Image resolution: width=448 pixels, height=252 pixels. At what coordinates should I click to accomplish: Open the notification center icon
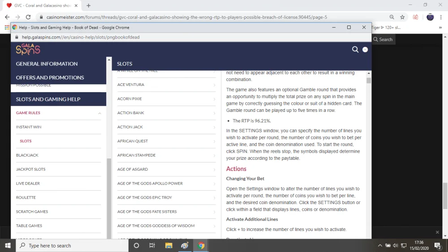[438, 245]
